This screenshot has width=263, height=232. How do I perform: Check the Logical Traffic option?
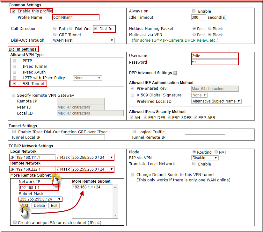pos(134,131)
